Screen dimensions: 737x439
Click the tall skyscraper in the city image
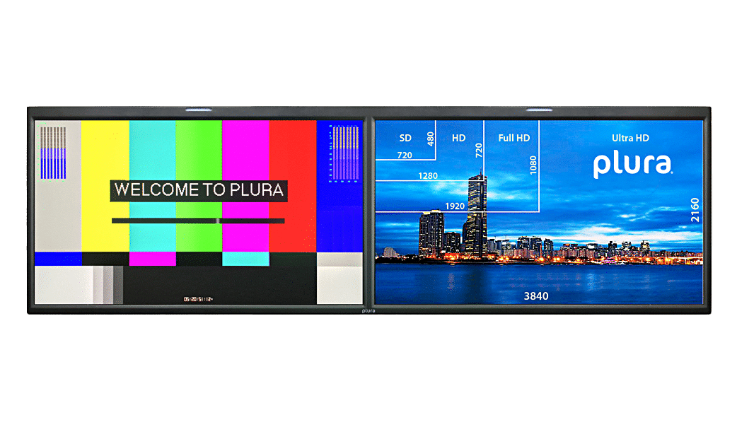[x=478, y=212]
